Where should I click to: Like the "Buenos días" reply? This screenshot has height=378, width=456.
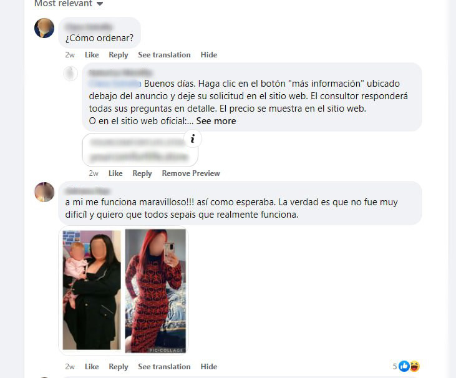pos(115,173)
